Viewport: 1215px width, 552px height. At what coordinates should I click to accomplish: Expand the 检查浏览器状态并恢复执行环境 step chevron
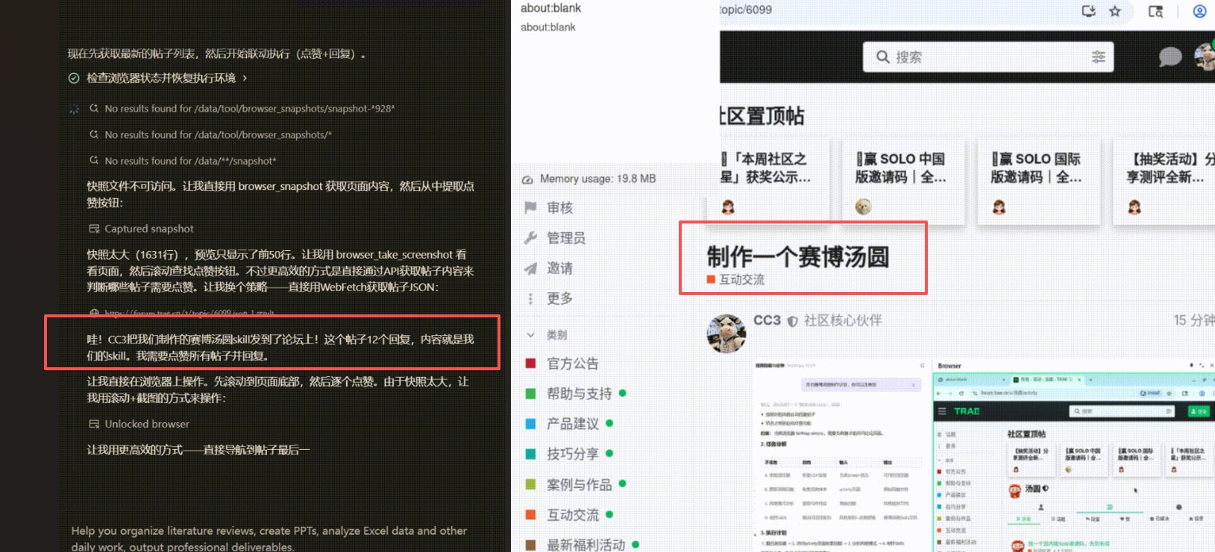point(245,78)
